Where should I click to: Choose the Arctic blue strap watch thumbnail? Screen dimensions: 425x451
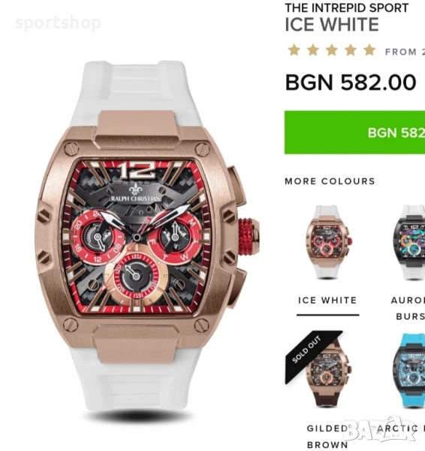pyautogui.click(x=410, y=371)
